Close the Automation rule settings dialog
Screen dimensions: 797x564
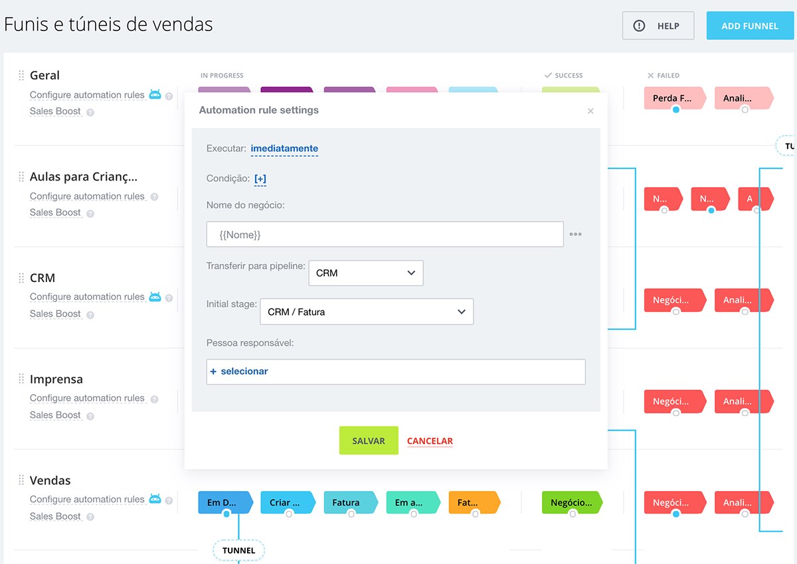pyautogui.click(x=590, y=111)
